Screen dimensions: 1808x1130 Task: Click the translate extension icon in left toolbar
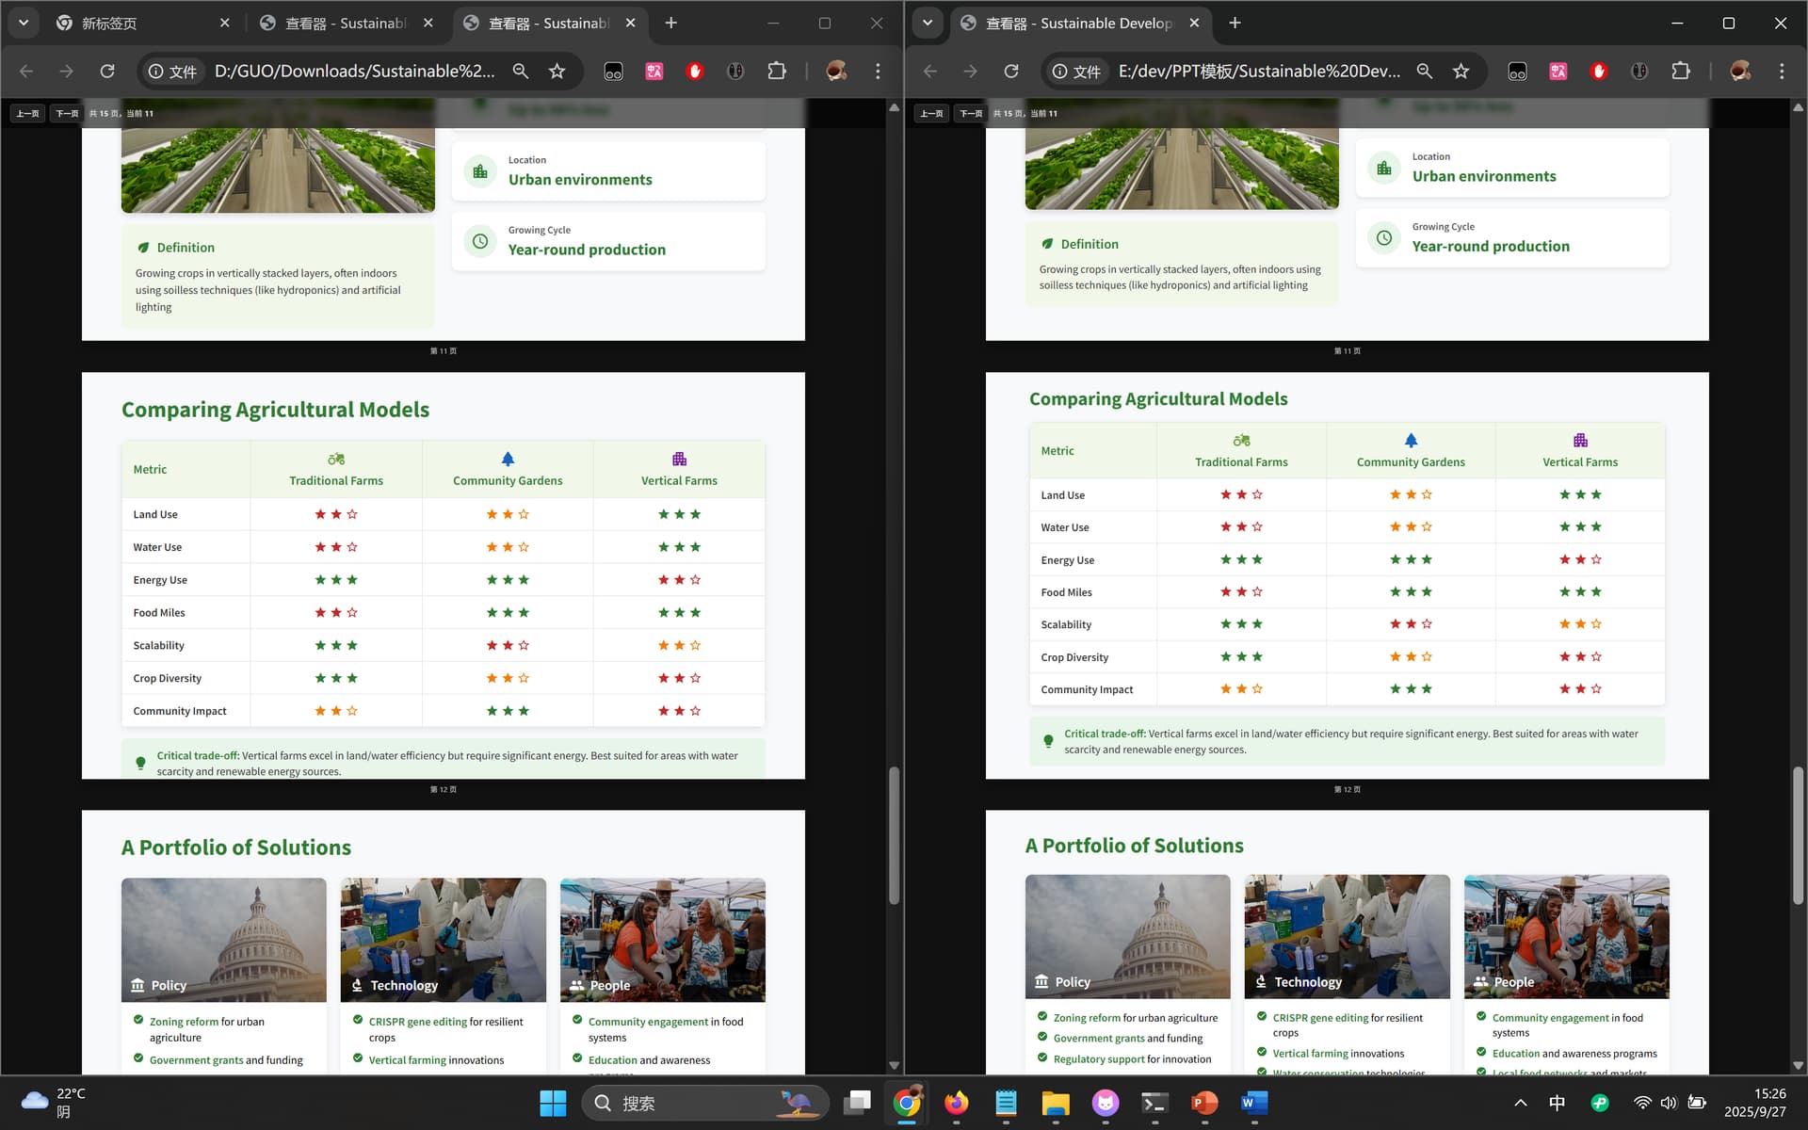[x=654, y=71]
